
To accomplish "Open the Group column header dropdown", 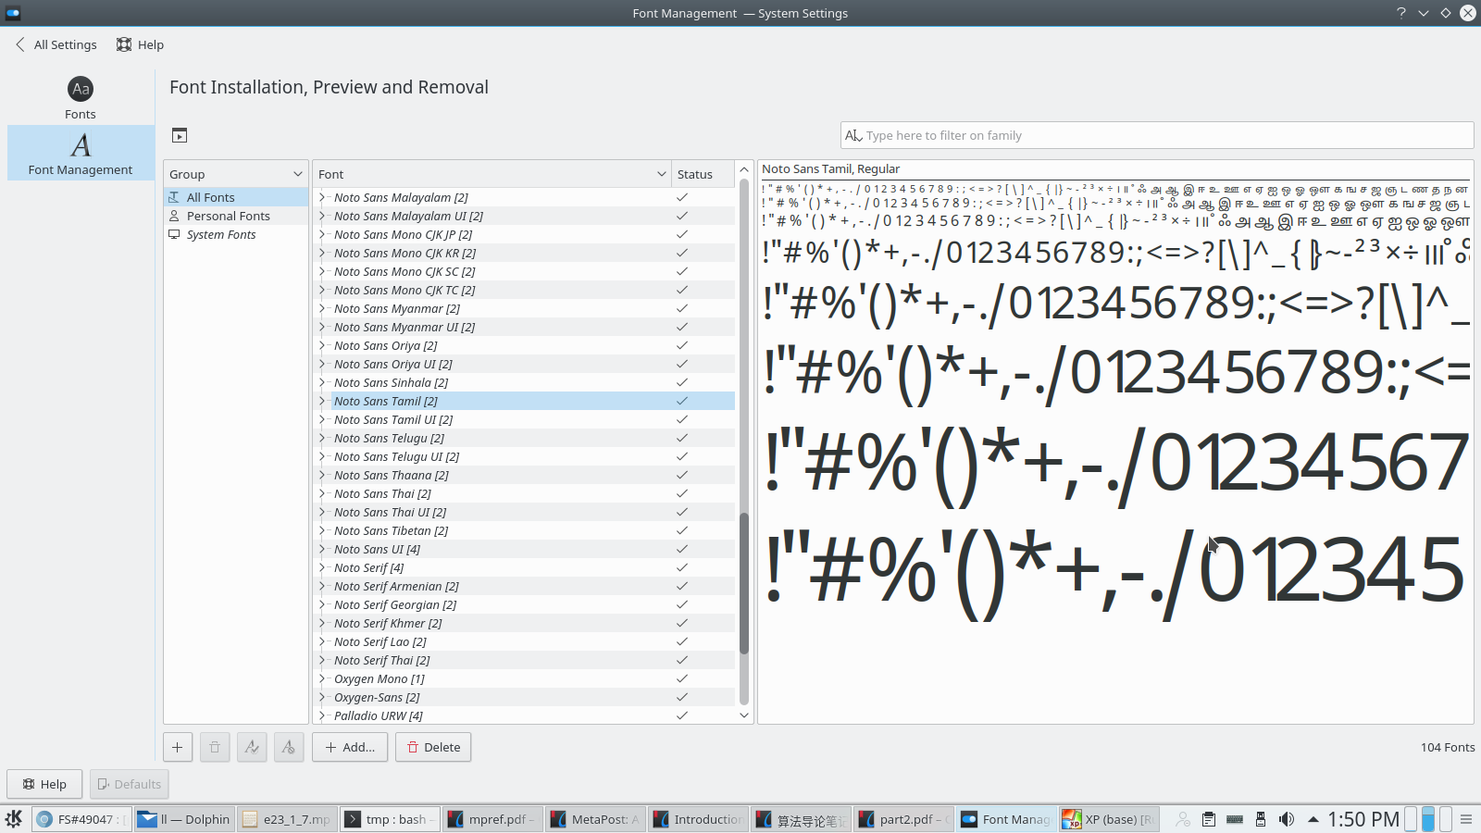I will point(297,174).
